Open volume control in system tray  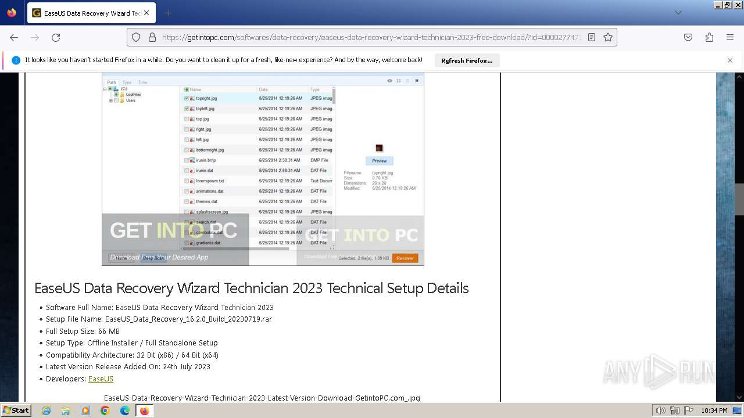pos(661,410)
